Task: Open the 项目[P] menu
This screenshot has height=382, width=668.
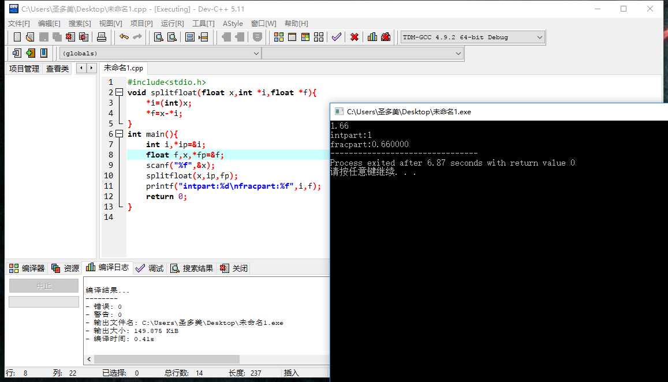Action: (x=141, y=24)
